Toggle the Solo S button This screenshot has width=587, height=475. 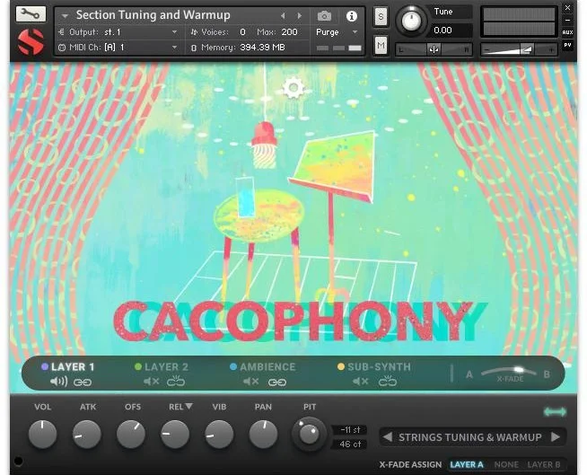pyautogui.click(x=381, y=16)
